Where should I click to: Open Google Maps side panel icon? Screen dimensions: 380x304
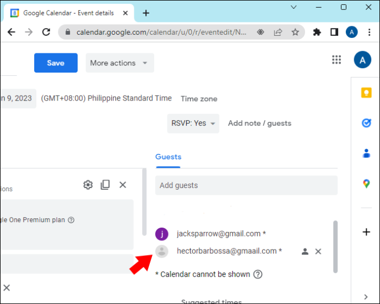366,184
